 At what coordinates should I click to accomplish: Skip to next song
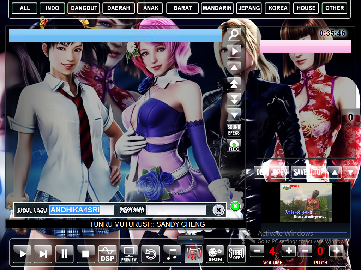click(x=43, y=254)
